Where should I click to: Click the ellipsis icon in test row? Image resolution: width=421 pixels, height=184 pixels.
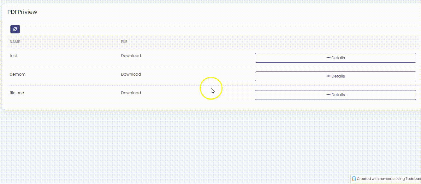(x=328, y=58)
